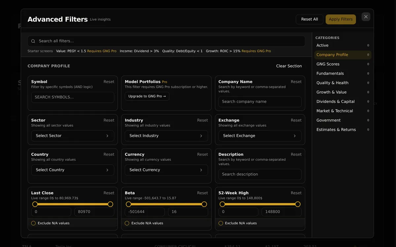Open the Select Industry dropdown
This screenshot has width=396, height=247.
click(166, 136)
